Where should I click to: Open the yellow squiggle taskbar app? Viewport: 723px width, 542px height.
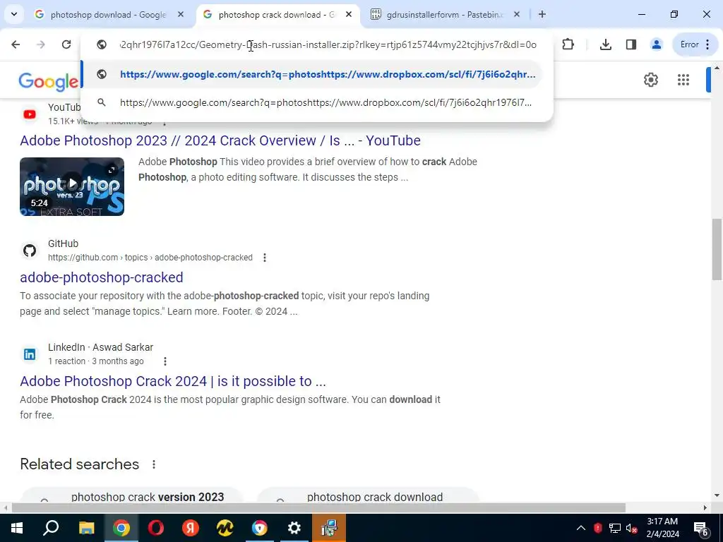[x=225, y=528]
